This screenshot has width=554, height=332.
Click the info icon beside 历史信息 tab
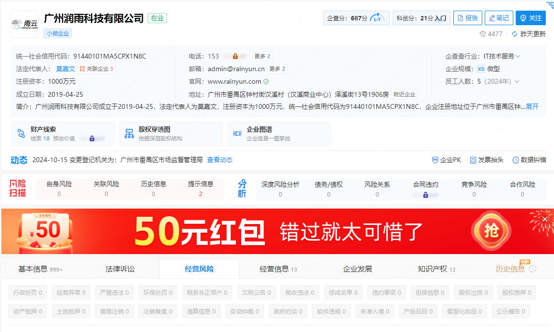pos(533,269)
